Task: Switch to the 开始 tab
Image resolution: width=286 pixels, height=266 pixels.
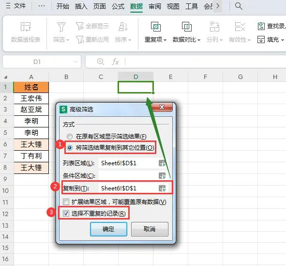Action: tap(63, 6)
